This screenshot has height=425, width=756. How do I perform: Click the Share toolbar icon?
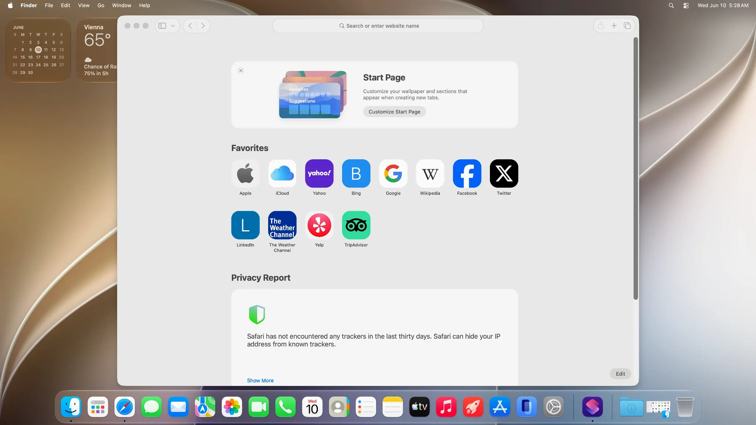(x=601, y=26)
